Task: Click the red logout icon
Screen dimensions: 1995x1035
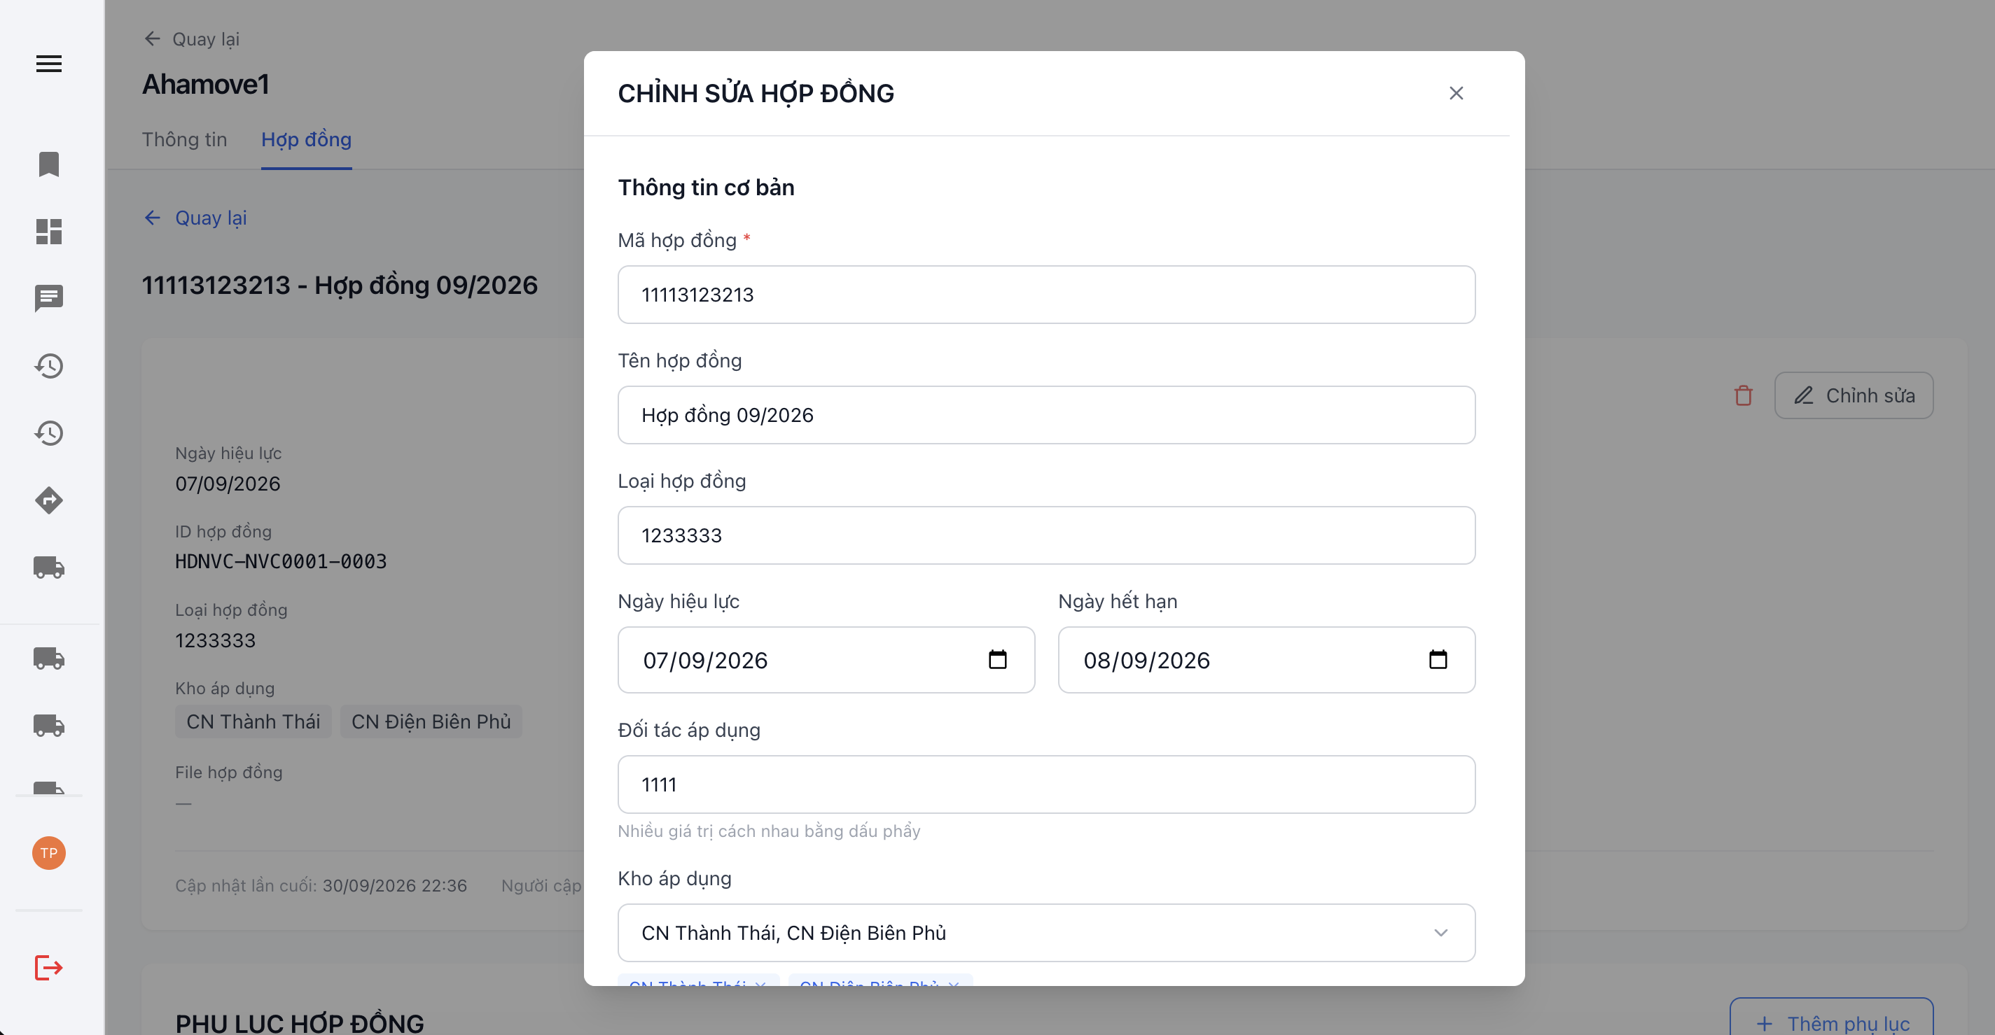Action: tap(49, 968)
